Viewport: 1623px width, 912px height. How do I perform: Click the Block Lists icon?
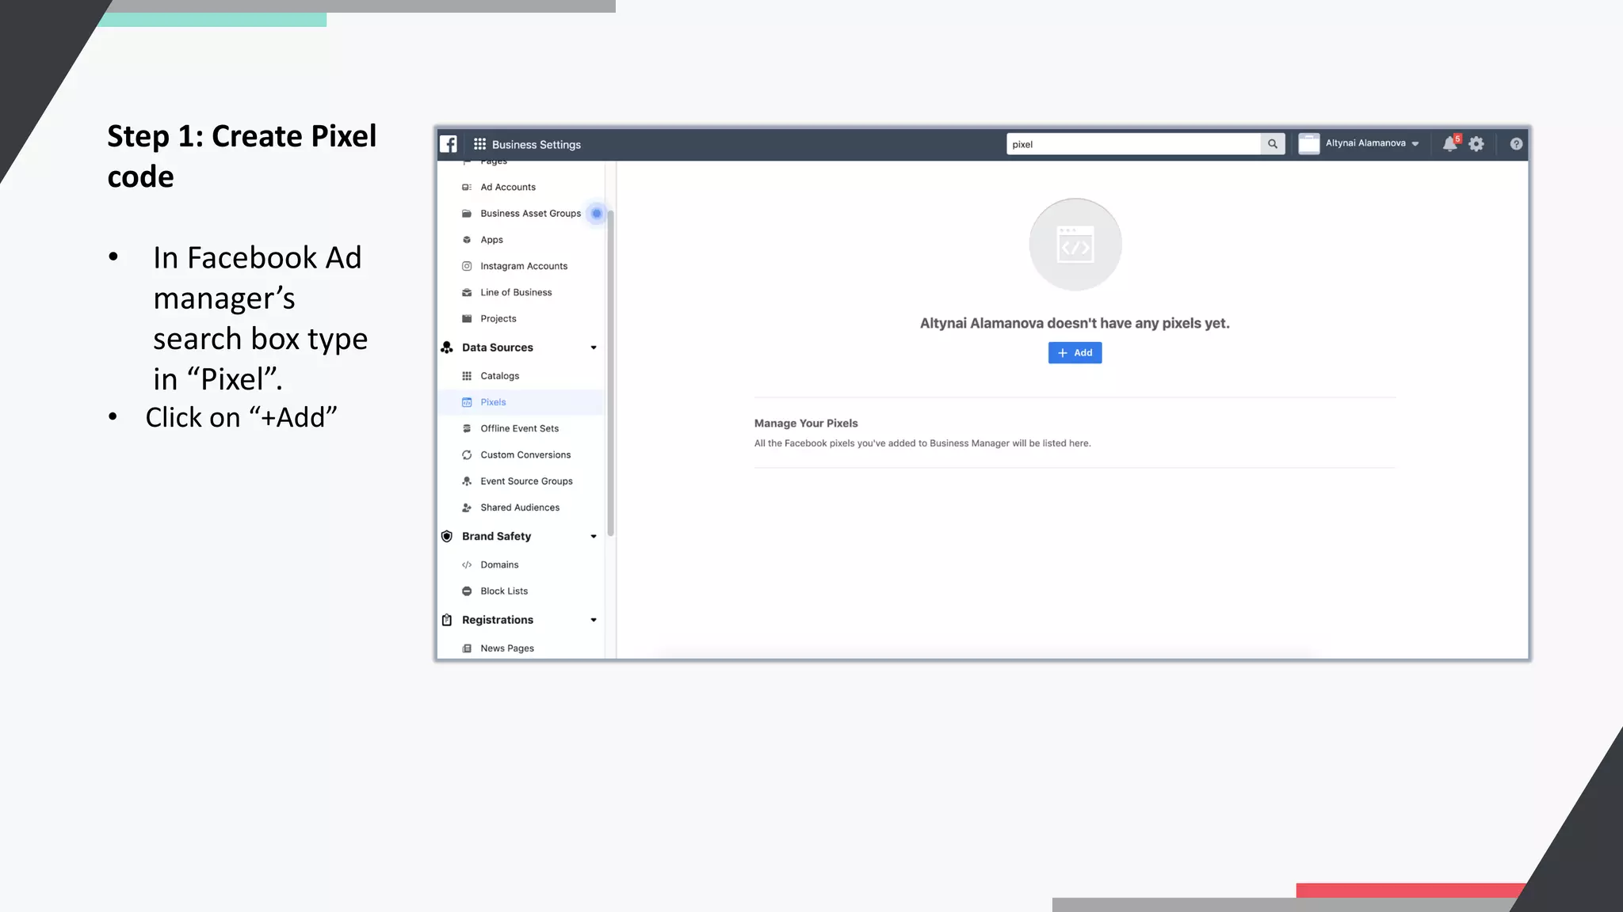click(467, 591)
